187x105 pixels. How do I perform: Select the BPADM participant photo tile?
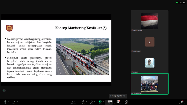click(x=150, y=63)
